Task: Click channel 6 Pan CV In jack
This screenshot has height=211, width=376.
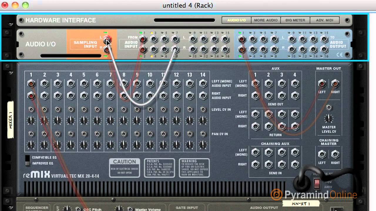Action: click(97, 134)
